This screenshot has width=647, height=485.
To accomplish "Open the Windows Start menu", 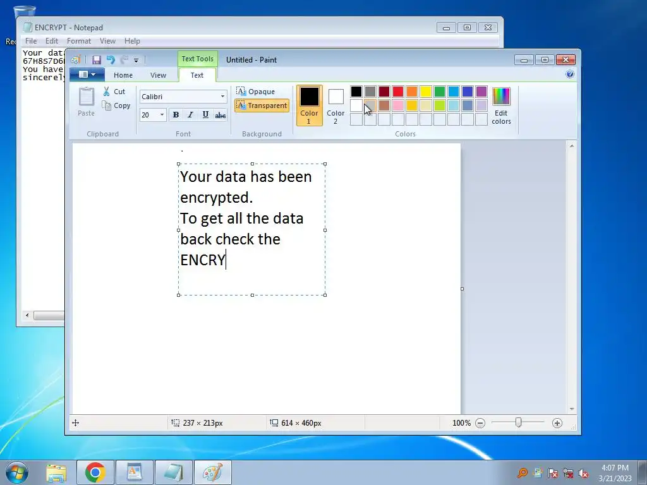I will point(17,472).
